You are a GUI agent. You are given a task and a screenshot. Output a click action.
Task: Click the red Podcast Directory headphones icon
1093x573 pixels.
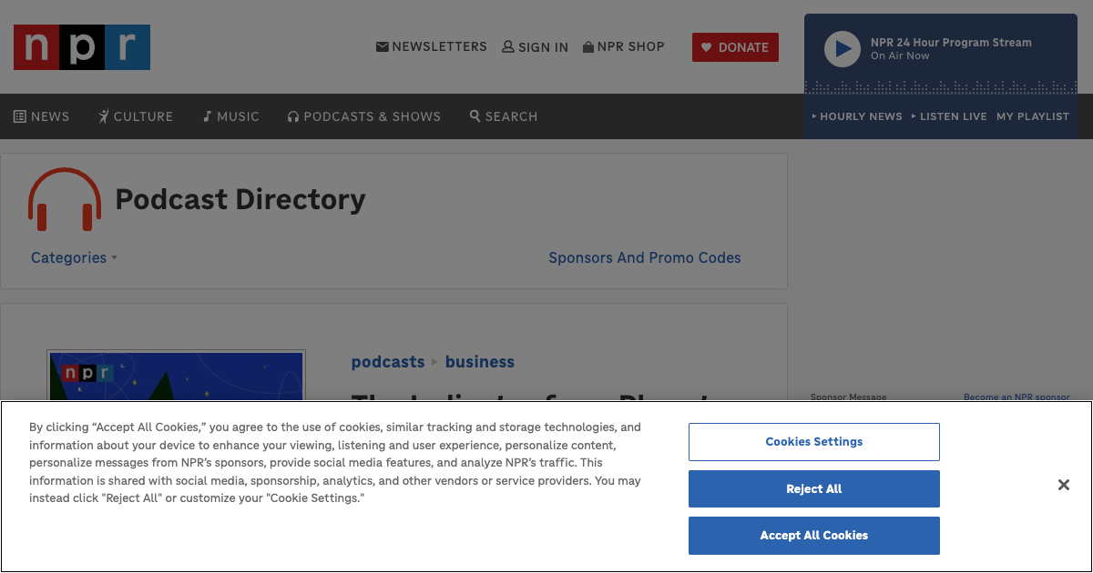(x=65, y=199)
